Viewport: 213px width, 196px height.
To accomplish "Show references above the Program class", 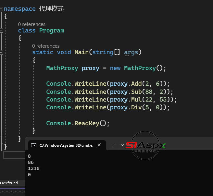I will (31, 24).
